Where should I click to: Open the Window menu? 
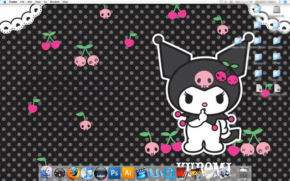[x=55, y=2]
